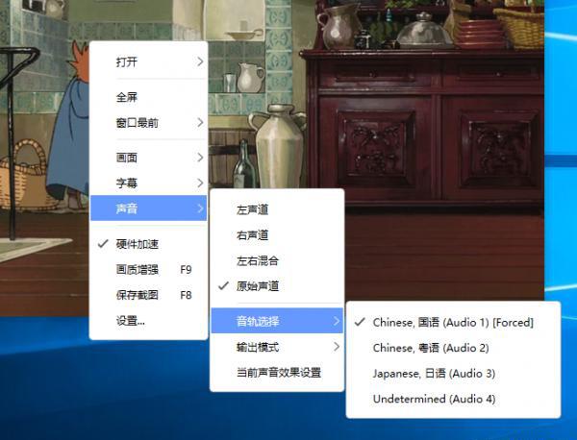
Task: Click the chevron arrow beside 画面
Action: [x=200, y=158]
